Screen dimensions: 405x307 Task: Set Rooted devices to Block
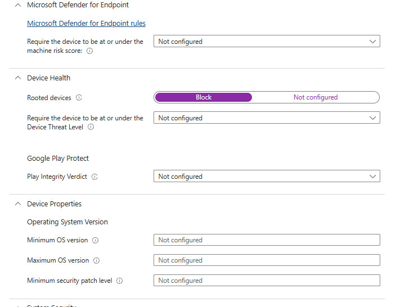click(x=204, y=97)
